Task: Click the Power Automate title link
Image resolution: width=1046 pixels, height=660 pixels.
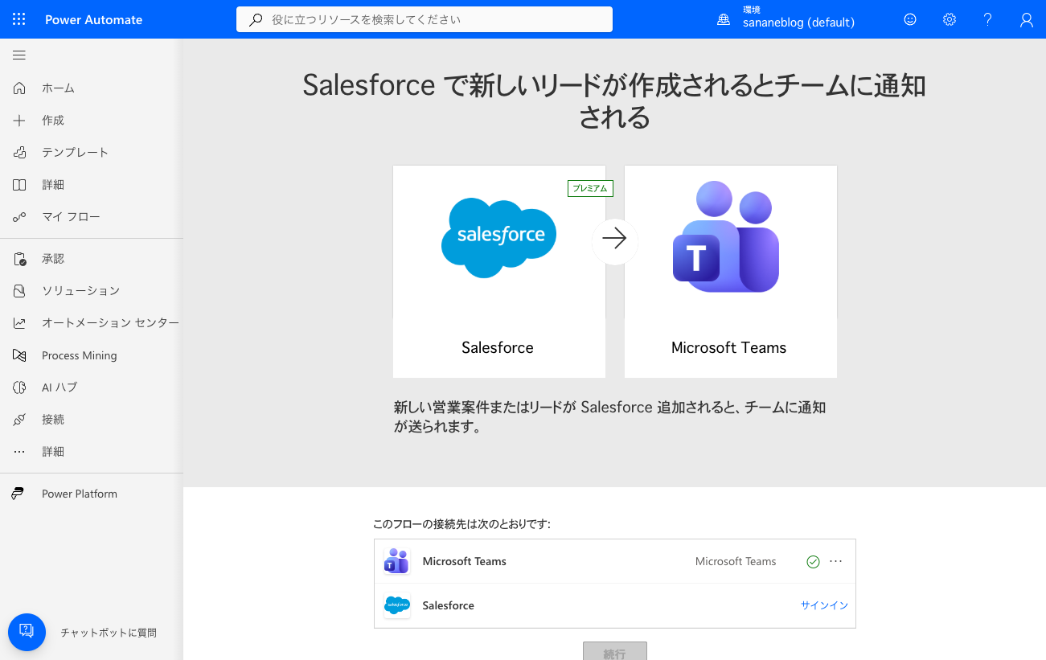Action: pyautogui.click(x=93, y=19)
